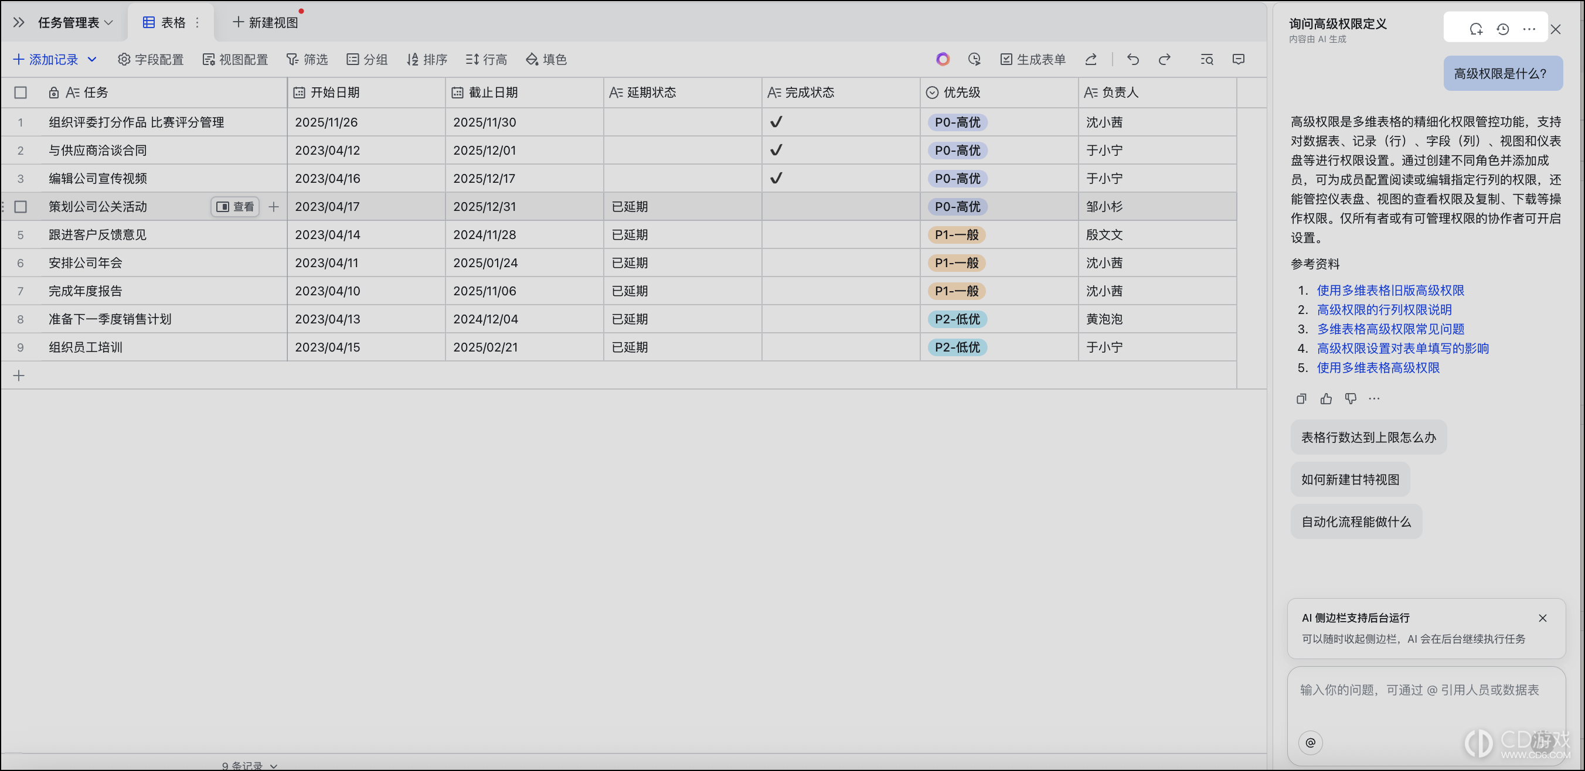
Task: Dismiss the AI 侧边栏支持后台运行 notice
Action: click(x=1542, y=618)
